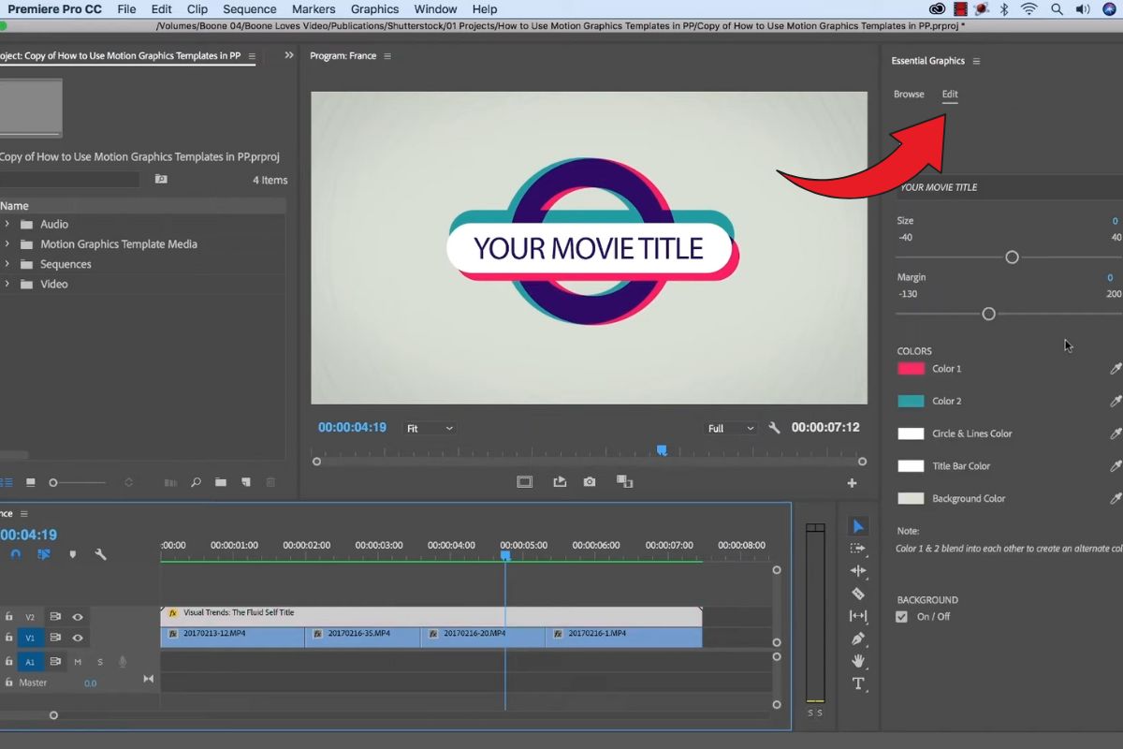Switch Project panel to Icon View
Screen dimensions: 1123x749
(30, 482)
